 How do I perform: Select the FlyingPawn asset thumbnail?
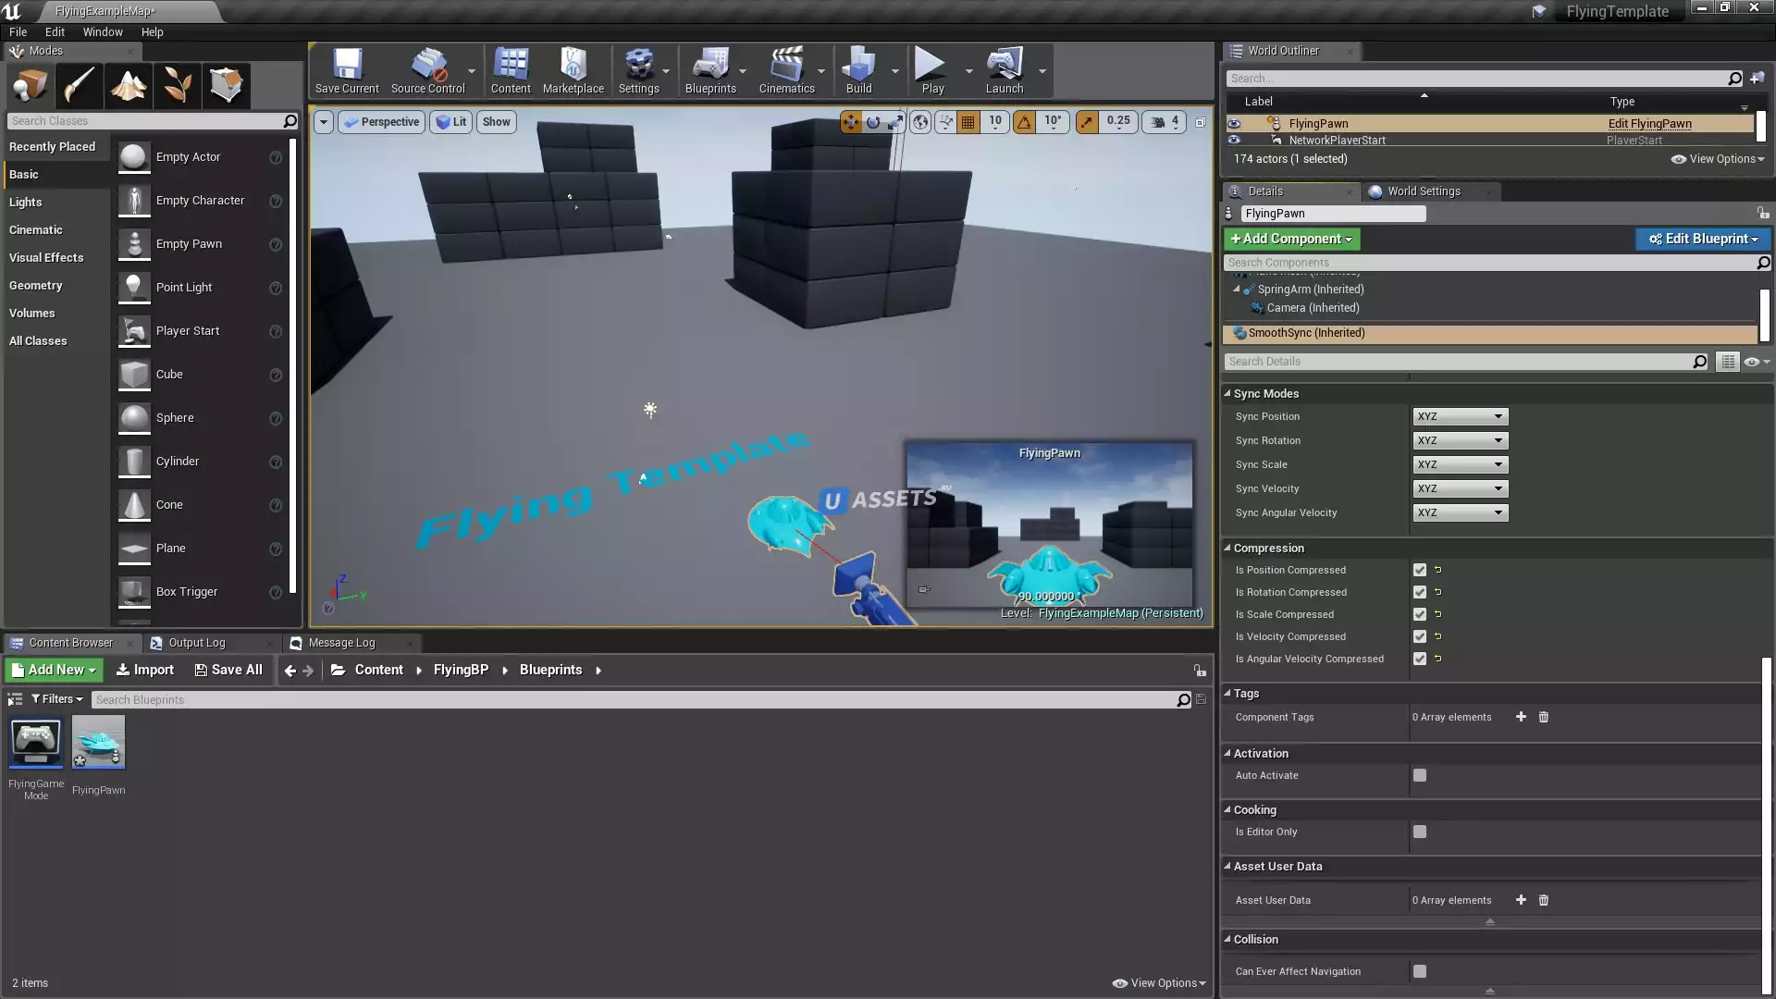98,743
